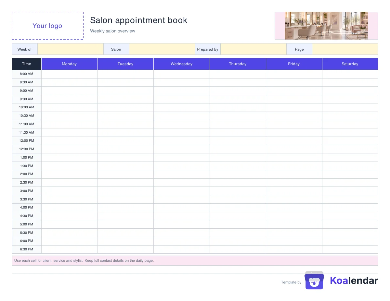
Task: Click the '8:30 AM' time label
Action: pos(27,82)
